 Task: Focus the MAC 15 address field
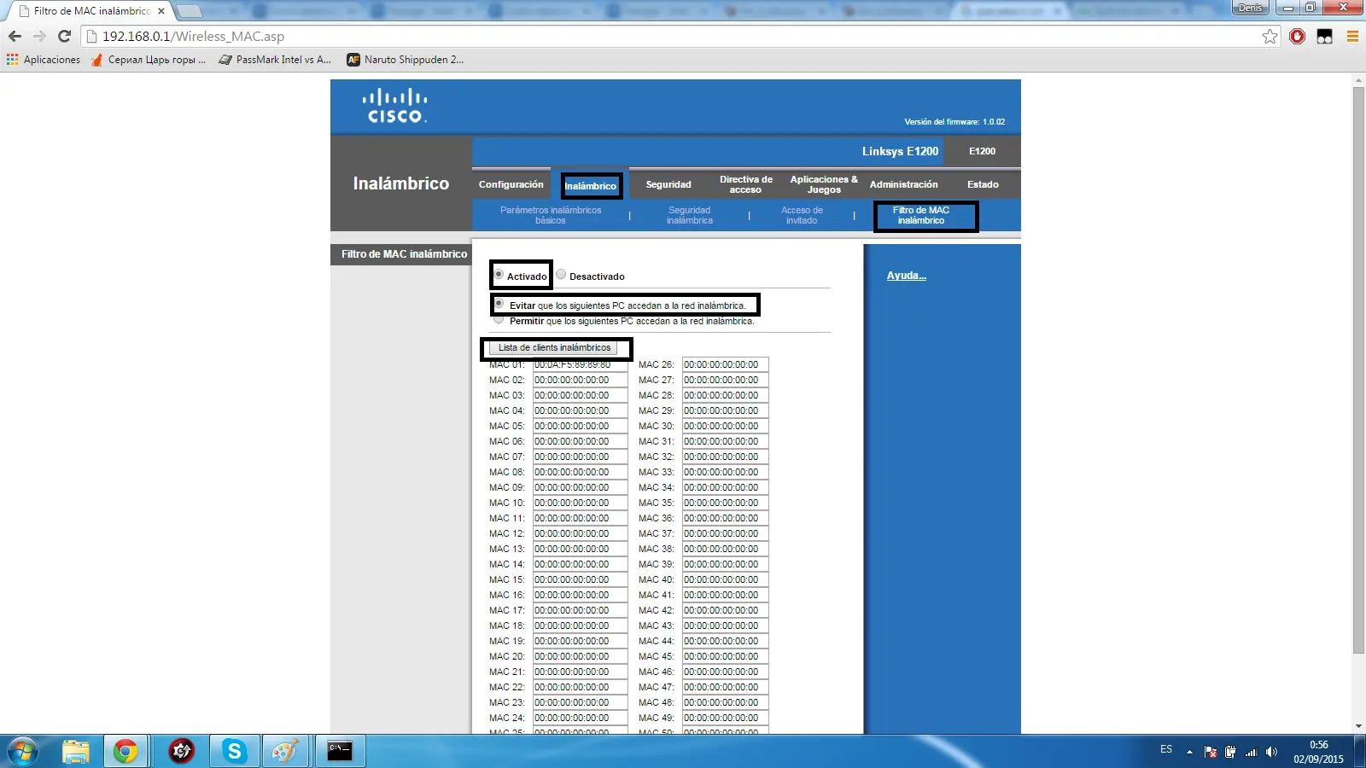tap(581, 579)
